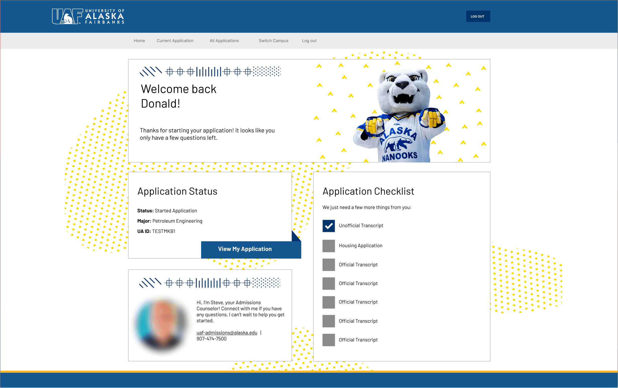Click the Unofficial Transcript label text
Screen dimensions: 618x388
click(361, 226)
